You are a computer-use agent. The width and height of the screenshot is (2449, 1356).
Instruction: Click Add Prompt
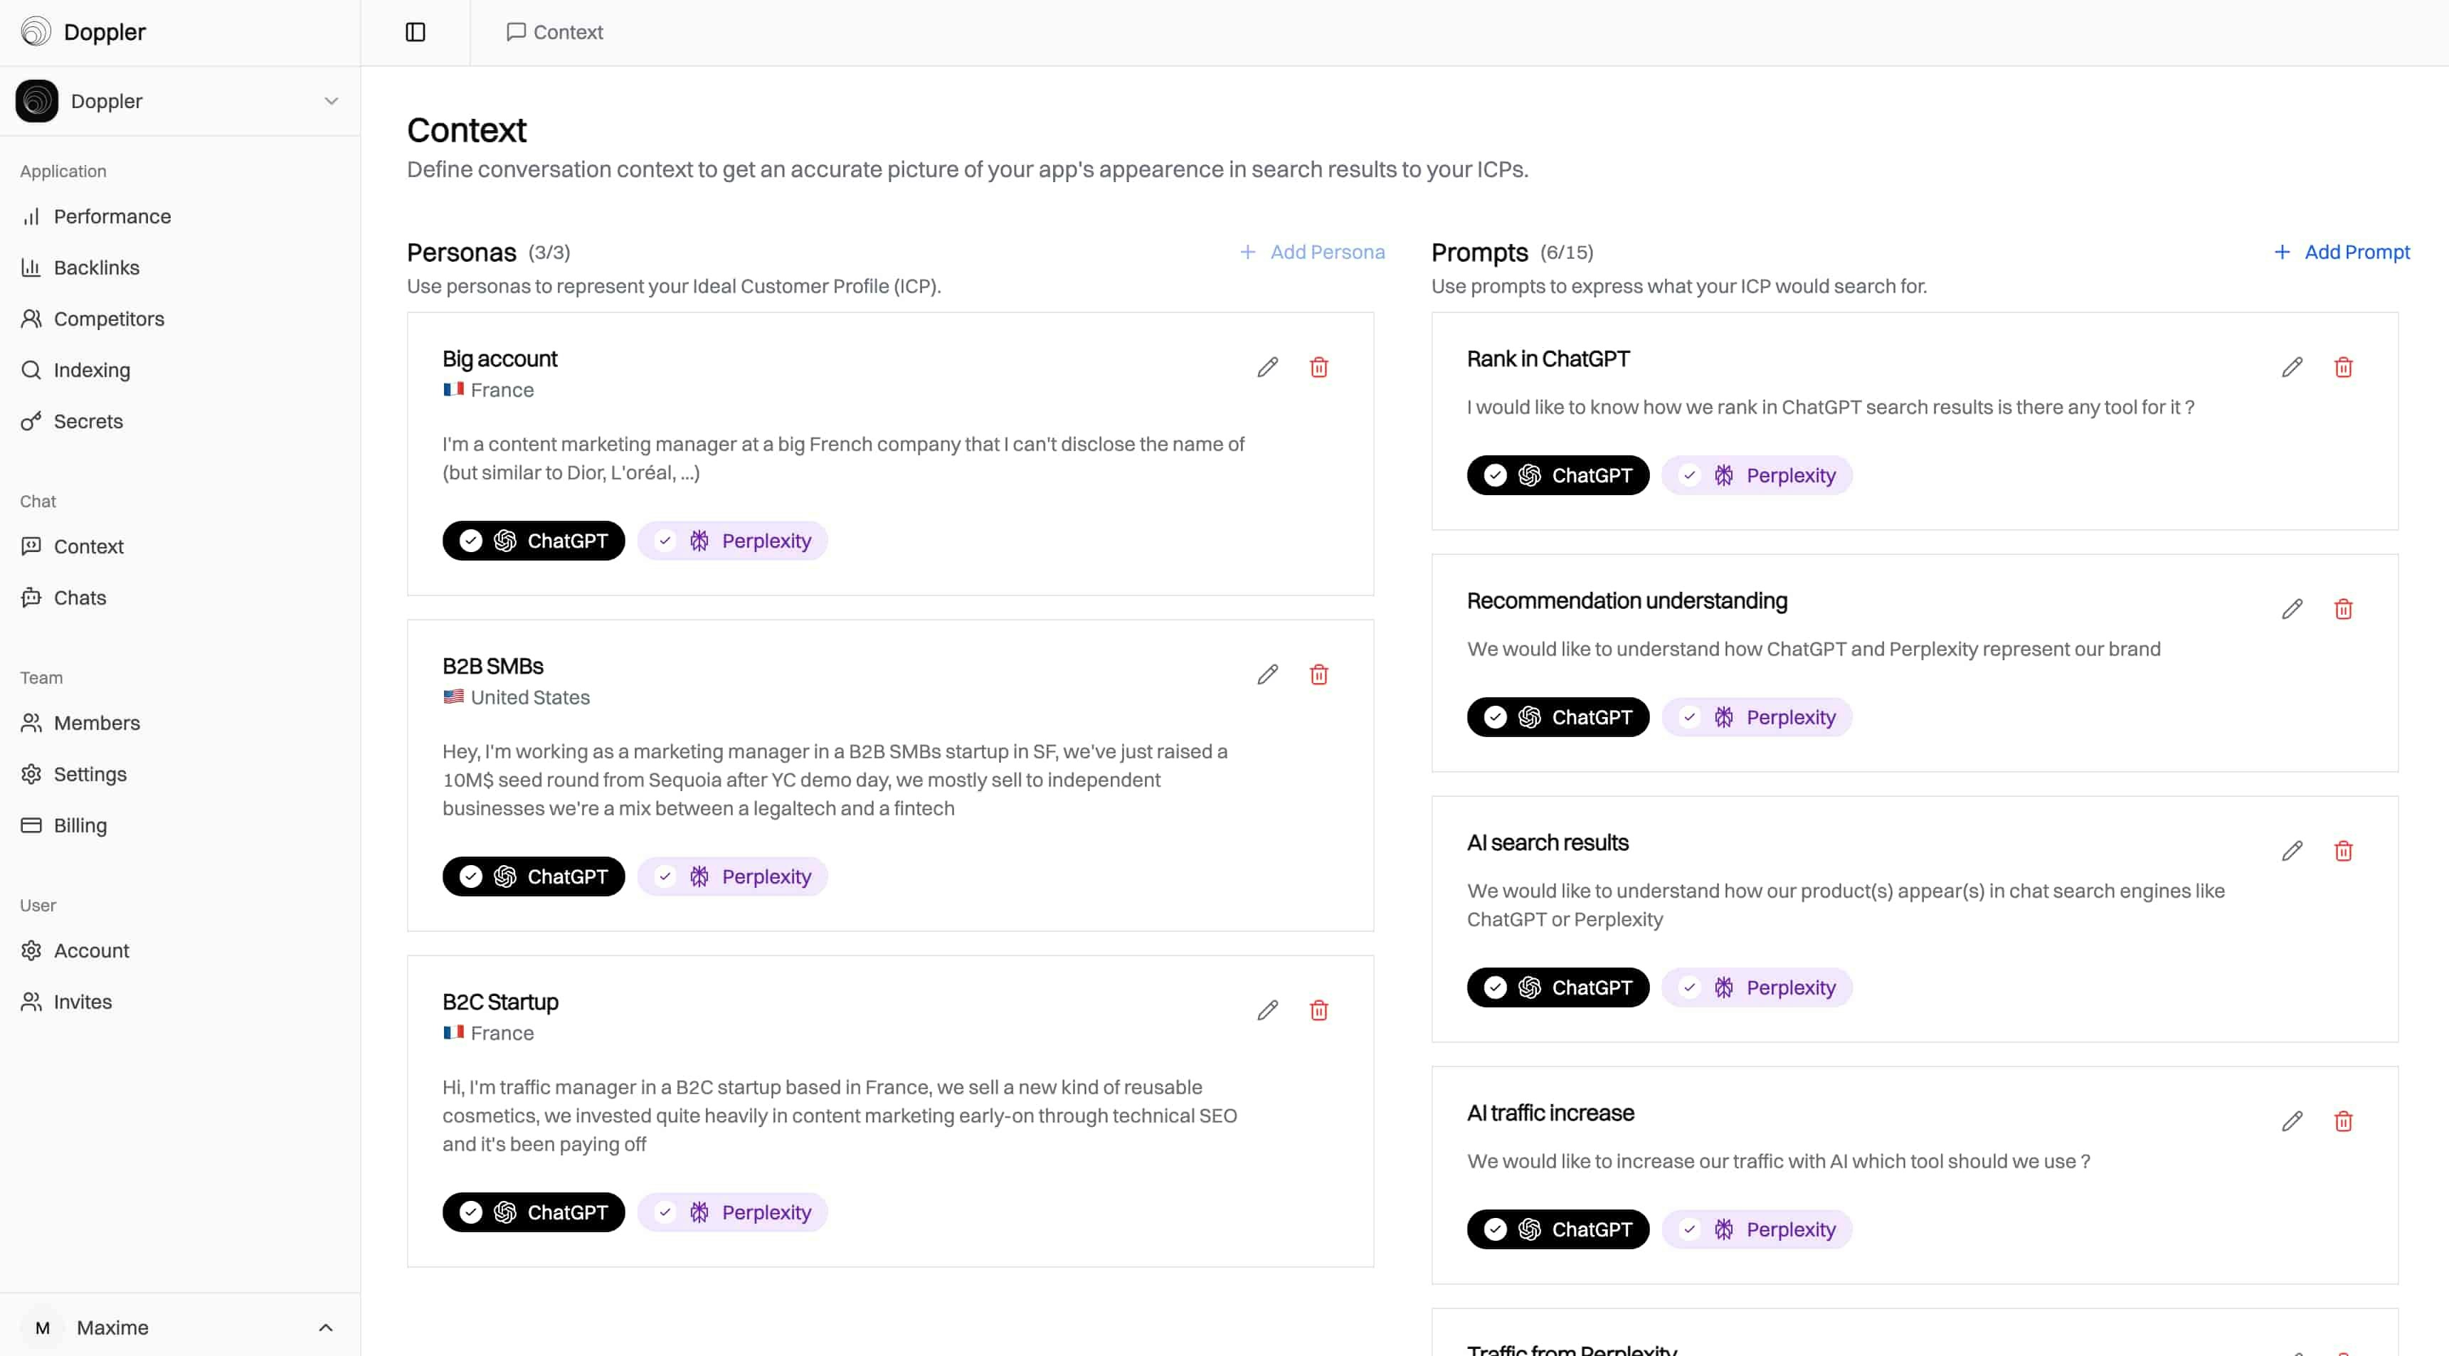(2341, 252)
